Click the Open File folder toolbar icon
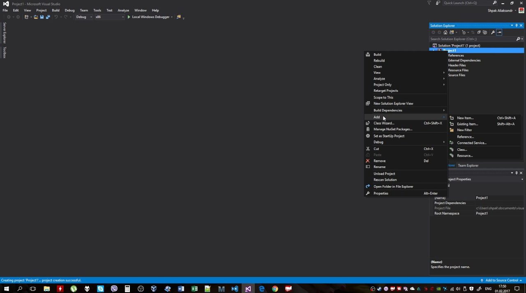This screenshot has height=293, width=526. [x=36, y=17]
